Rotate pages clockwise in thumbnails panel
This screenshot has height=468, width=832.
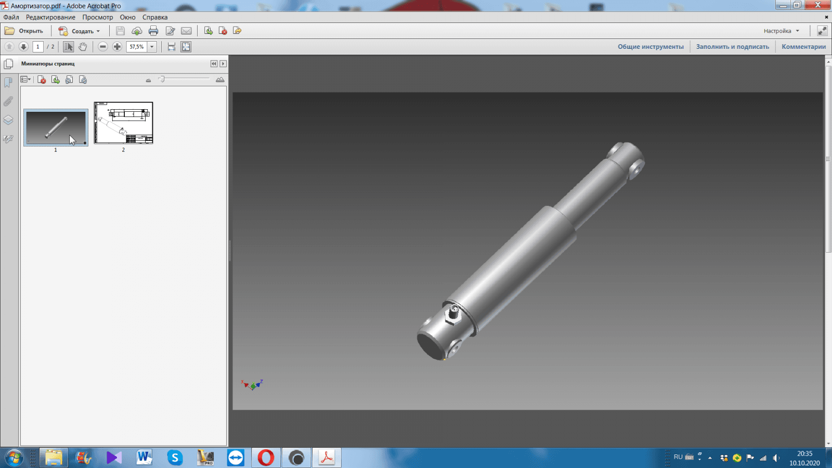click(x=83, y=80)
